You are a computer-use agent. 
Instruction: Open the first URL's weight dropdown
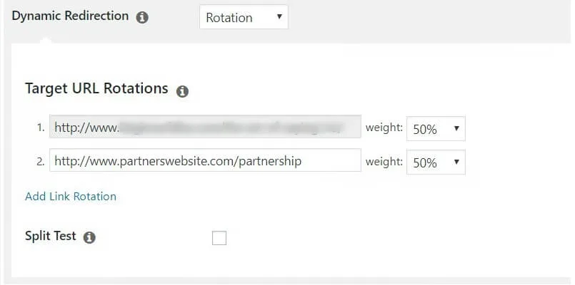[436, 129]
